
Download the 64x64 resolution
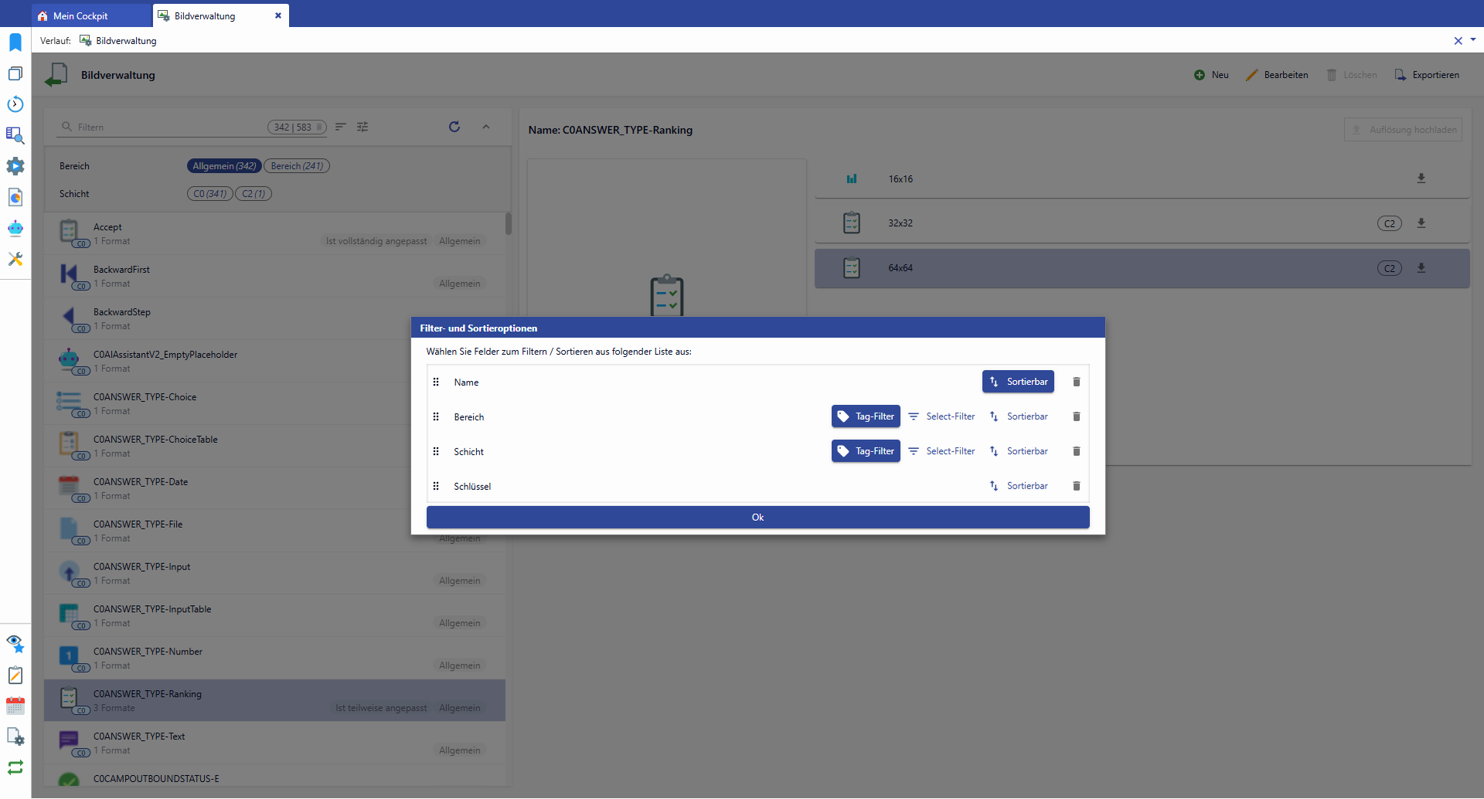1421,268
